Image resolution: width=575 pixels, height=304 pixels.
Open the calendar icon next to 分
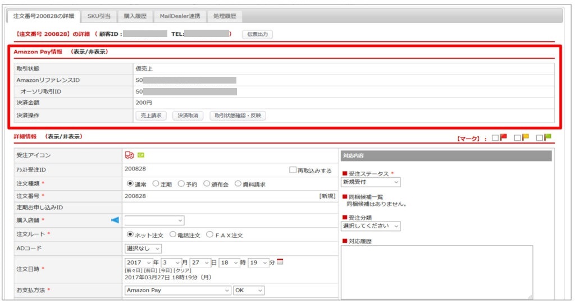pos(280,262)
